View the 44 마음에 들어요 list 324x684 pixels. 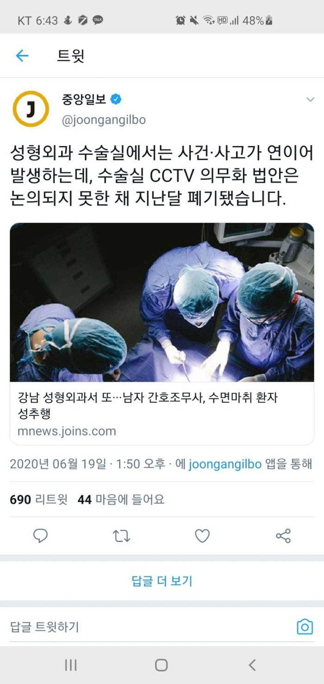point(121,500)
